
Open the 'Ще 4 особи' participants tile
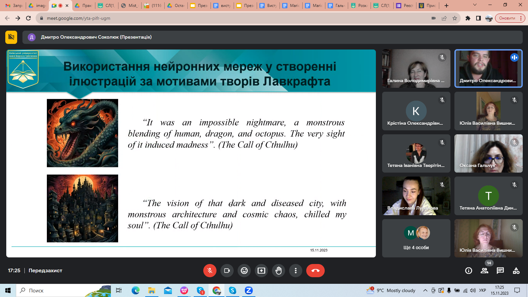(x=416, y=238)
